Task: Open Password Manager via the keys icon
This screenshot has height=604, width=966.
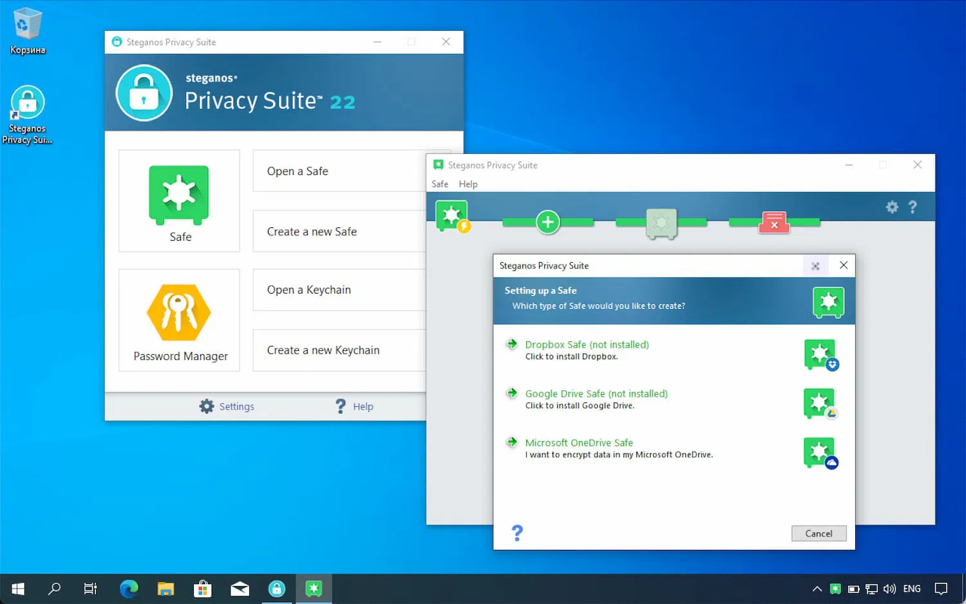Action: click(x=179, y=312)
